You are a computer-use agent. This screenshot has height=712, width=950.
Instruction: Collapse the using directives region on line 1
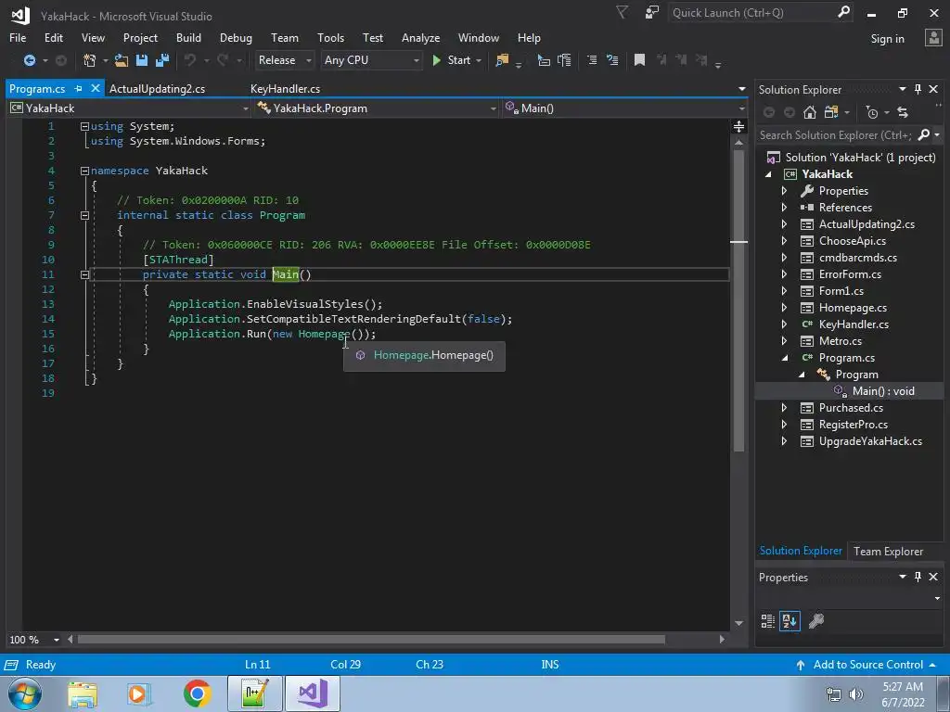click(84, 126)
